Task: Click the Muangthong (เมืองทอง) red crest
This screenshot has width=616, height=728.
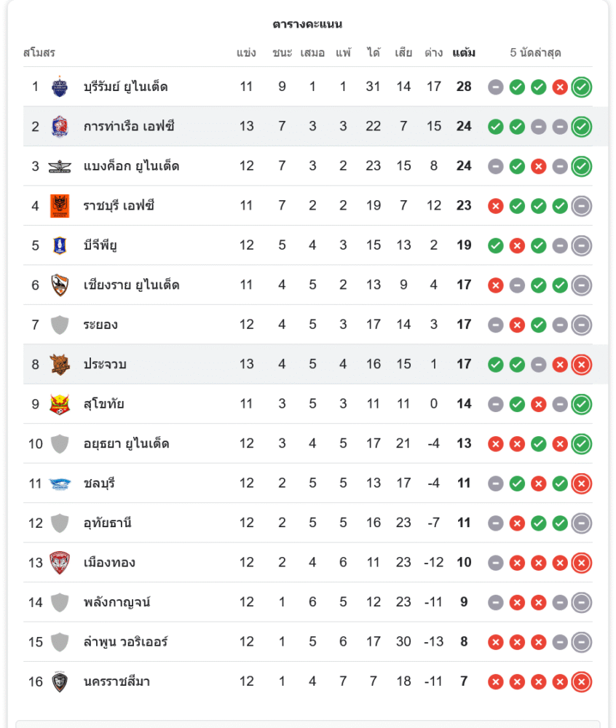Action: [x=60, y=563]
